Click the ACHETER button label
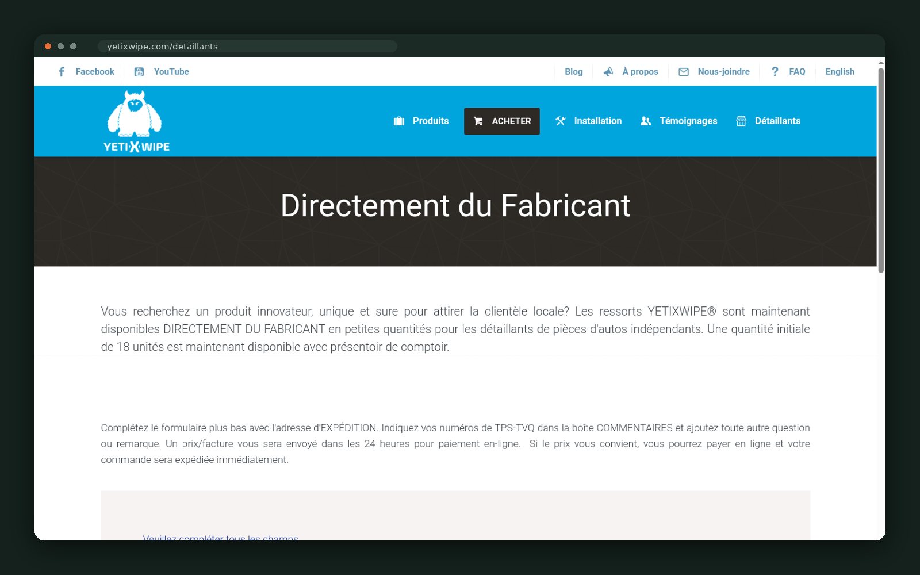 pos(511,121)
